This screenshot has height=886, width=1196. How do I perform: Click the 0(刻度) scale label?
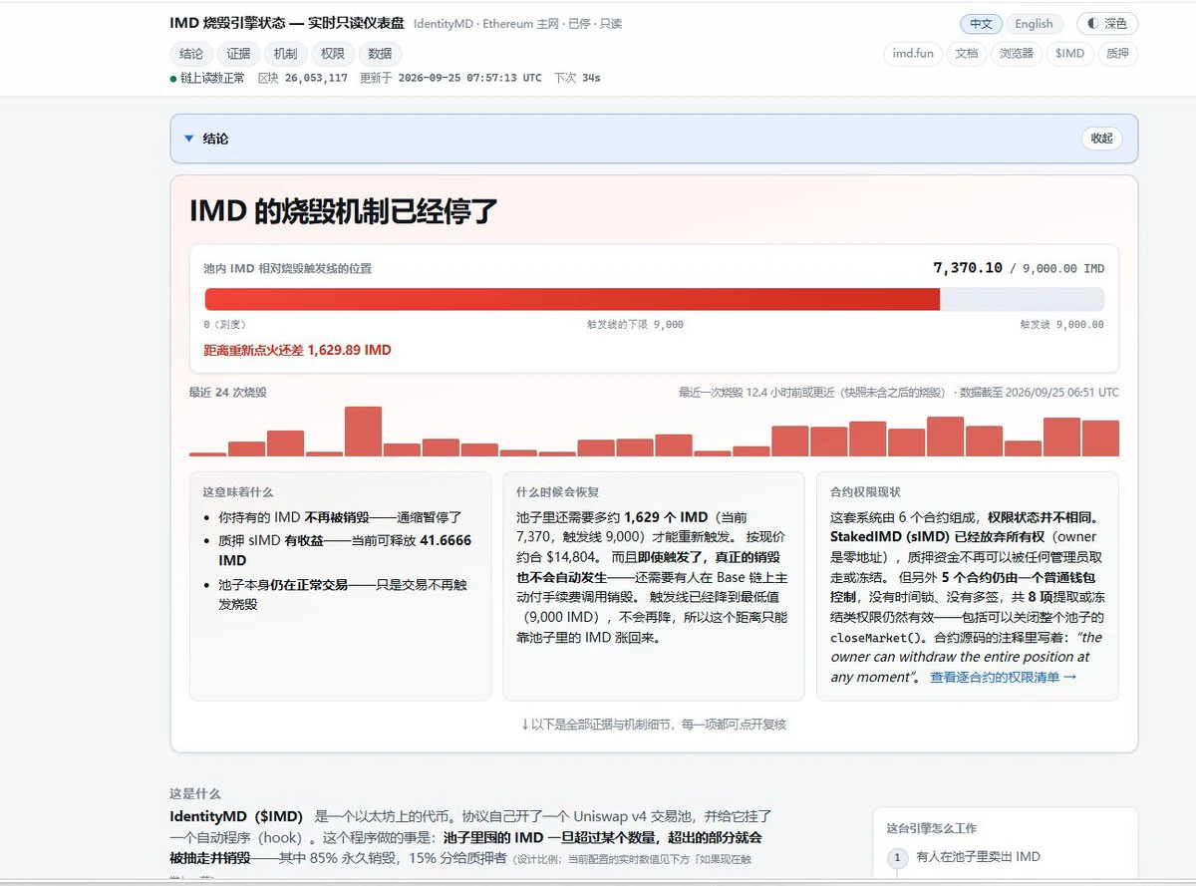click(224, 325)
